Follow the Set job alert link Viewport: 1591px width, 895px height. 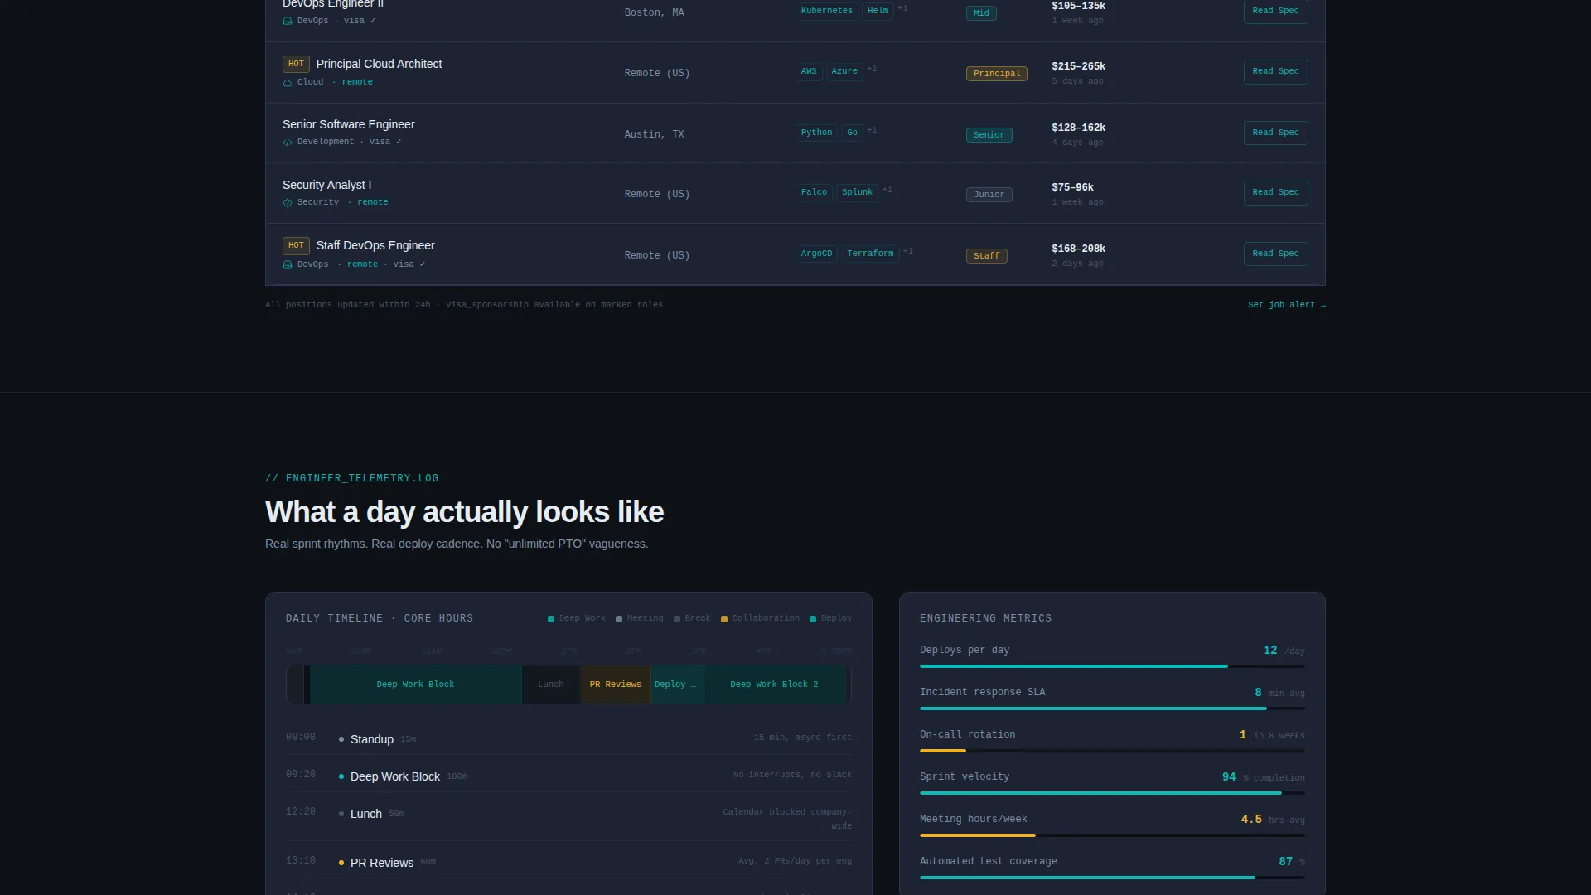pyautogui.click(x=1286, y=305)
